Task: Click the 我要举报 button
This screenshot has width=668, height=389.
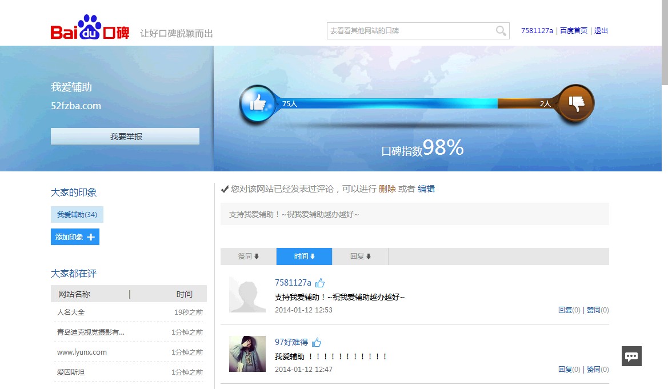Action: point(125,137)
